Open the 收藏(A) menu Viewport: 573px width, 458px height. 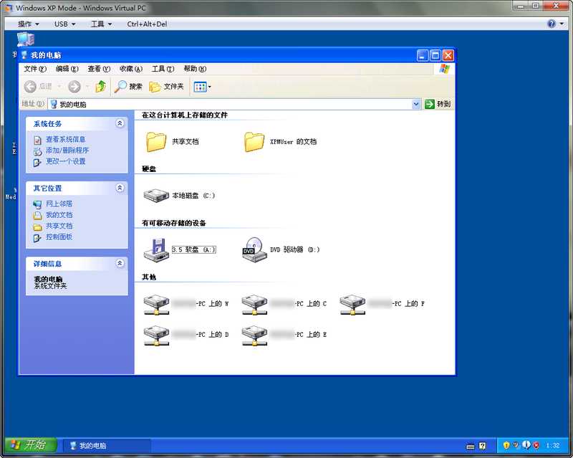pyautogui.click(x=131, y=69)
